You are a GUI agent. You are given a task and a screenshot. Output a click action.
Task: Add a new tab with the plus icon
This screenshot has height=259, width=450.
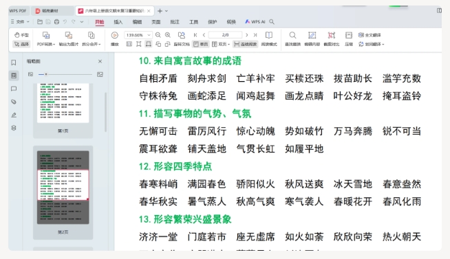coord(160,11)
